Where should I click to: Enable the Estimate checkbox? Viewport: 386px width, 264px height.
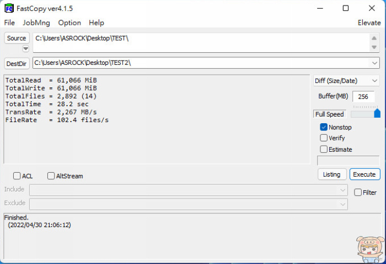pos(324,149)
